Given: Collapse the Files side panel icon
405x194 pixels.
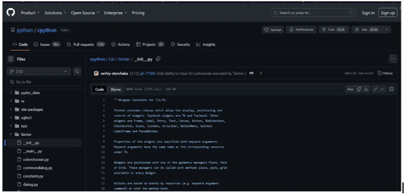Looking at the screenshot, I should [11, 59].
